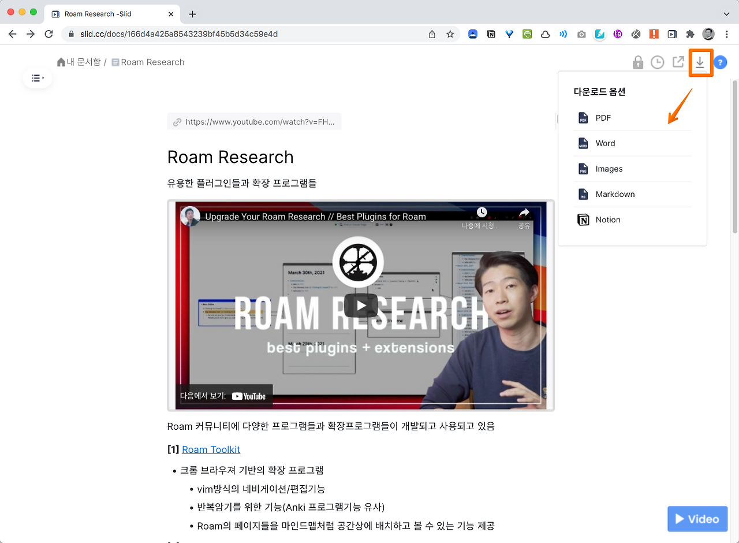Image resolution: width=739 pixels, height=543 pixels.
Task: Go to the home icon in breadcrumb
Action: [61, 62]
